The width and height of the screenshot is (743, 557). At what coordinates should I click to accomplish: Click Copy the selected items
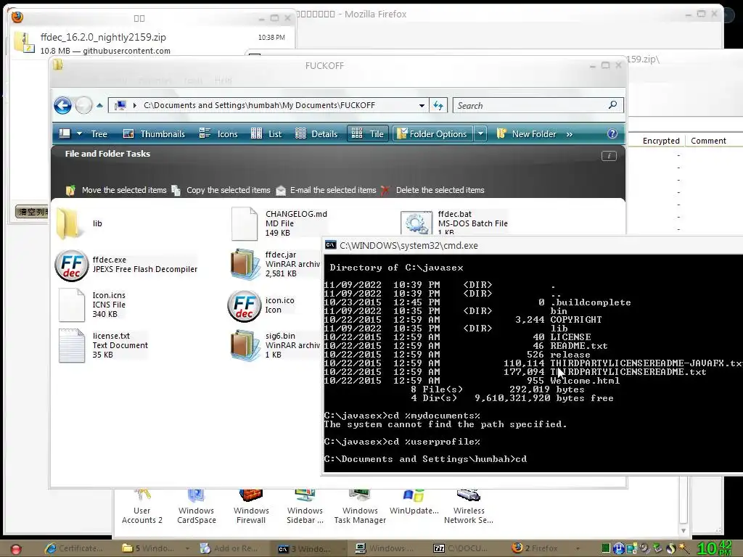(x=221, y=190)
